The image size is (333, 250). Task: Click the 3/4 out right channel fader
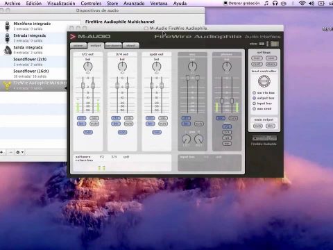click(x=127, y=85)
